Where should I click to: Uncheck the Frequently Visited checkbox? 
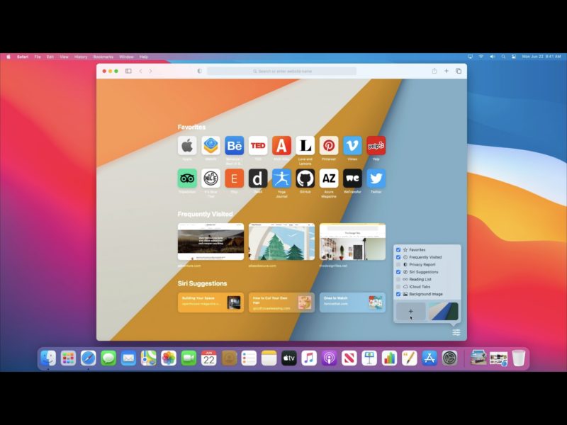tap(398, 257)
